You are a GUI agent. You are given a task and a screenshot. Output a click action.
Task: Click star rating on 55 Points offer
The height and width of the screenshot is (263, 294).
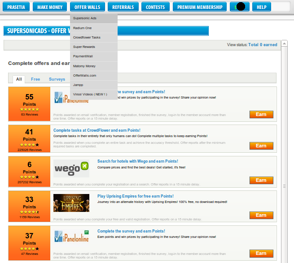coord(30,109)
